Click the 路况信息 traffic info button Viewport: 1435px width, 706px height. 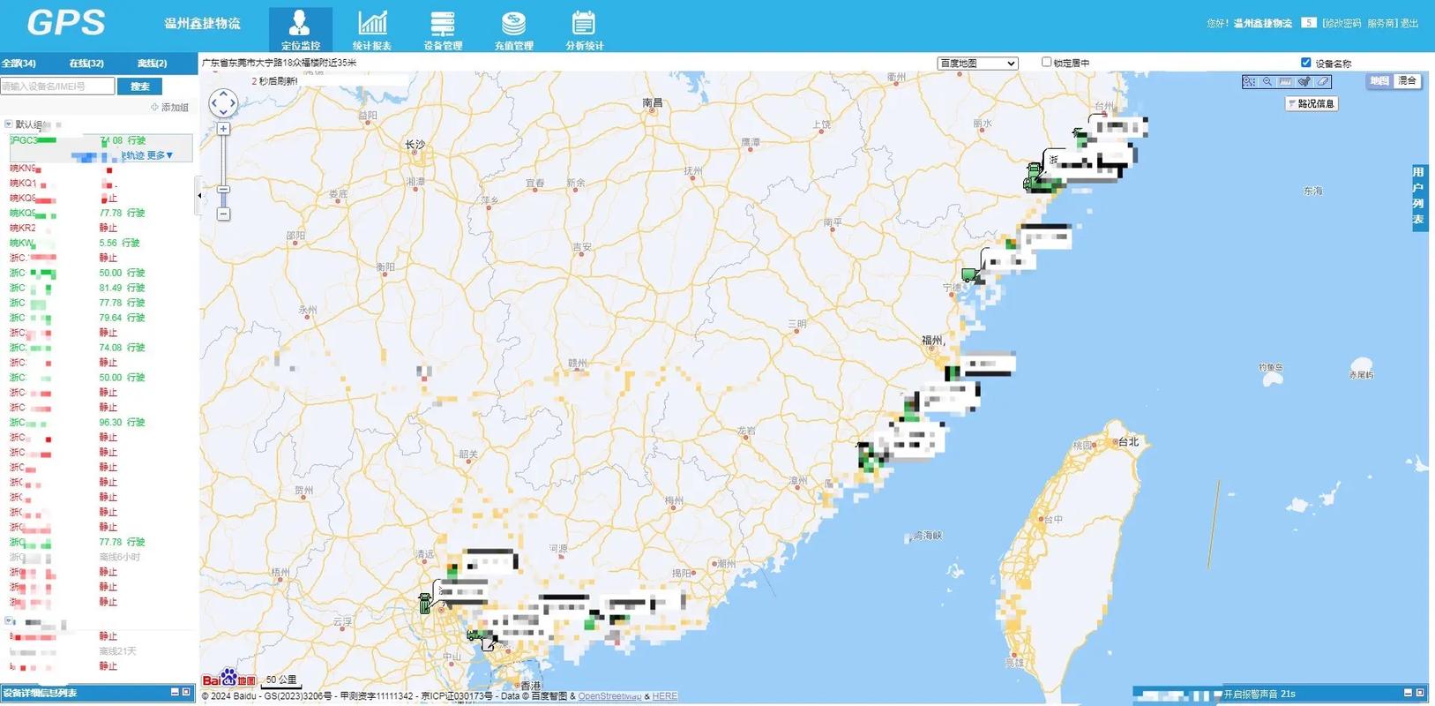pos(1312,104)
